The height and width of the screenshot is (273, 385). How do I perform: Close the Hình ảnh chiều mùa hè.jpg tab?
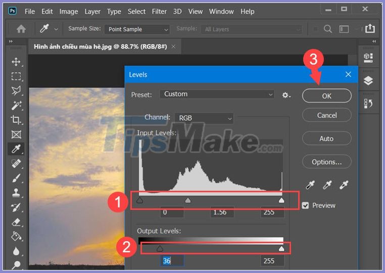(173, 46)
